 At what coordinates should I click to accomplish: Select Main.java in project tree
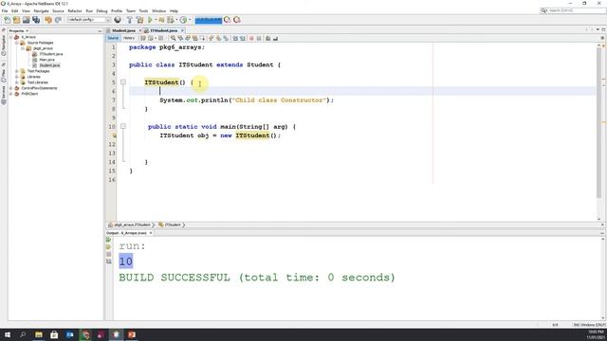point(46,60)
